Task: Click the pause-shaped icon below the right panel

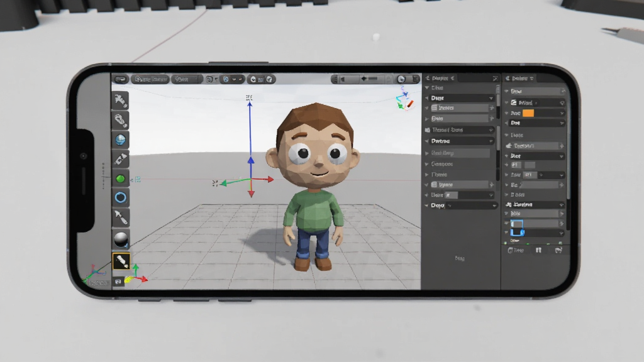Action: coord(538,250)
